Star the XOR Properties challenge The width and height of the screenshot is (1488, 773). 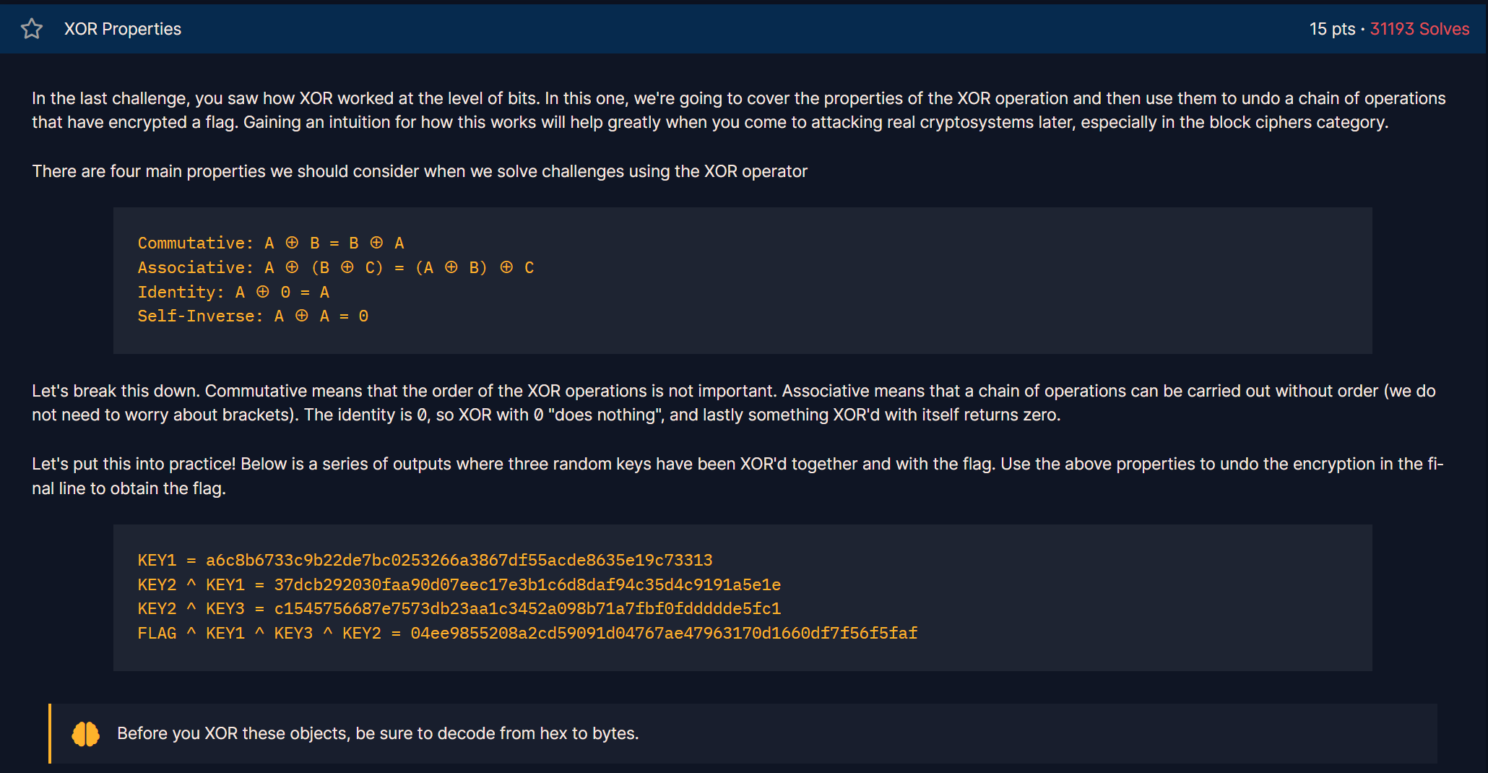[x=32, y=29]
